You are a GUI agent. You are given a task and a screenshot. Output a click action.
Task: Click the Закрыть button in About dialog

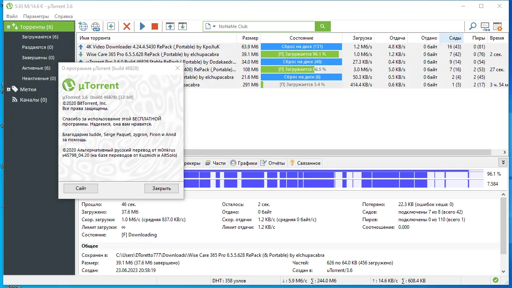click(161, 188)
